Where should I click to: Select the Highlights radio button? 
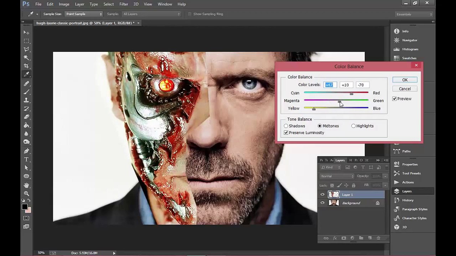(353, 126)
